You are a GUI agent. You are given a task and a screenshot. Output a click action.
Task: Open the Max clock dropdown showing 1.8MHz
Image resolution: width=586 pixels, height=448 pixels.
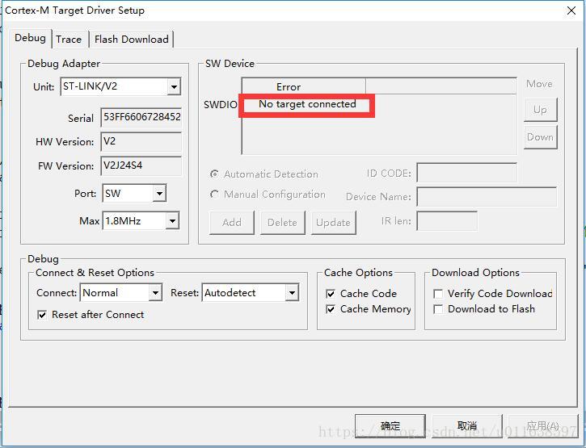141,221
